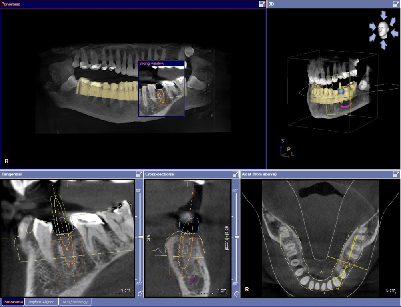Click the upper-left arrow beside the head model
This screenshot has height=307, width=401.
tap(373, 26)
